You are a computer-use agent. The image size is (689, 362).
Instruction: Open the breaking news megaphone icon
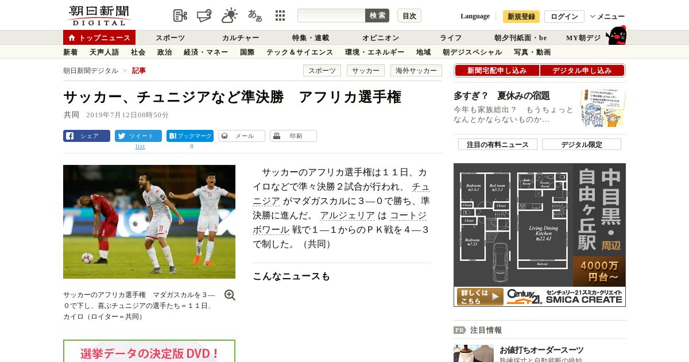(205, 16)
